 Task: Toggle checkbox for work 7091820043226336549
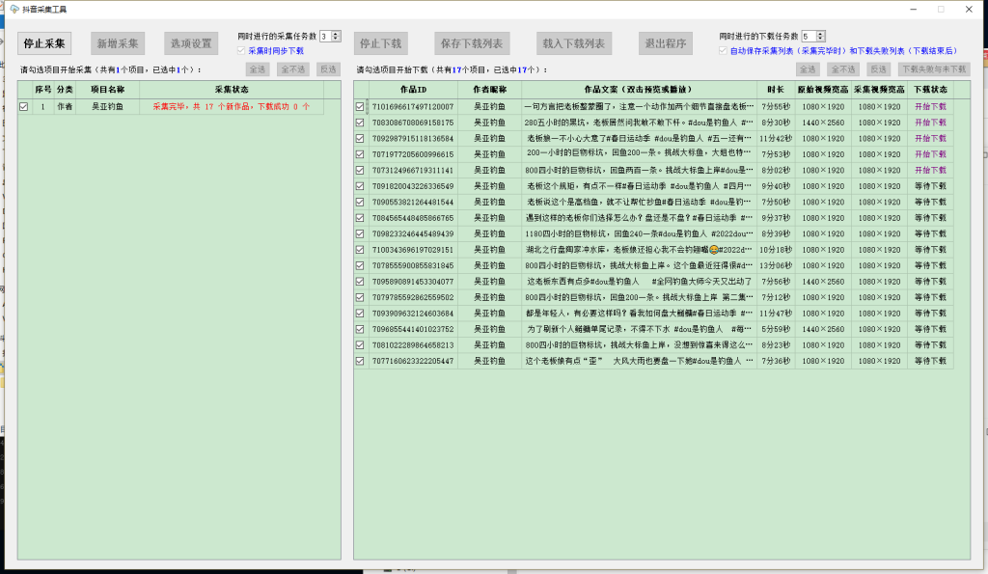click(x=360, y=186)
